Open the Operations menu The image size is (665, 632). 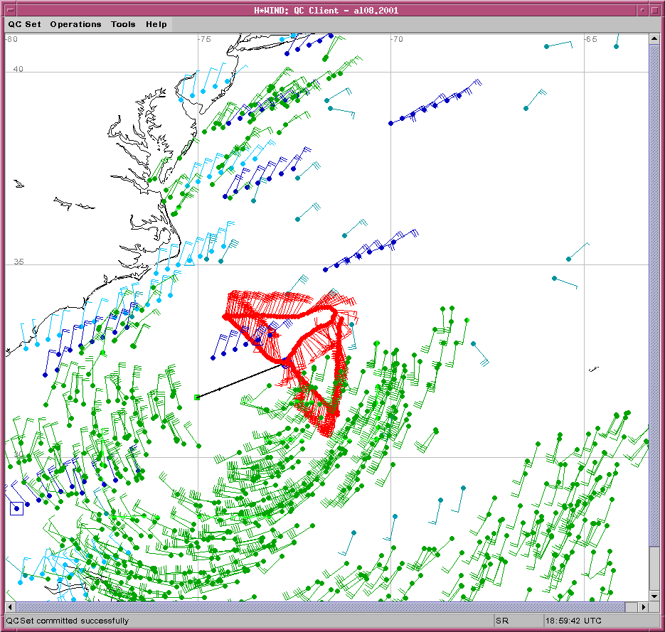pyautogui.click(x=75, y=24)
